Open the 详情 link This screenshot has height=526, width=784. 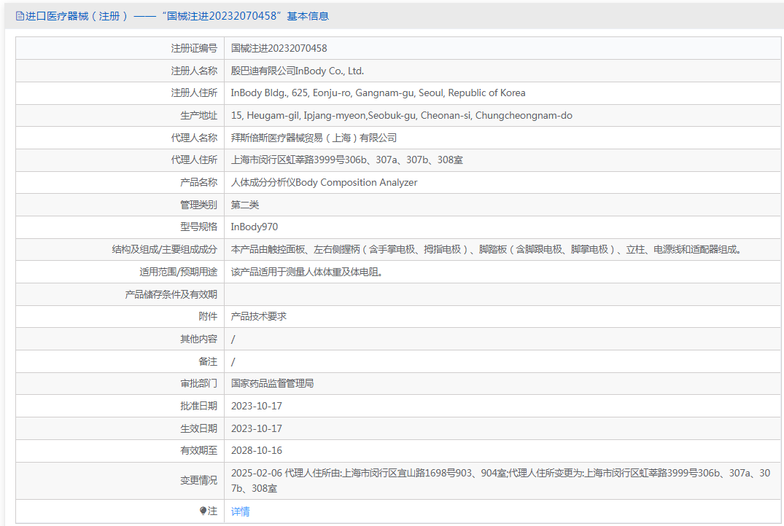pos(240,511)
